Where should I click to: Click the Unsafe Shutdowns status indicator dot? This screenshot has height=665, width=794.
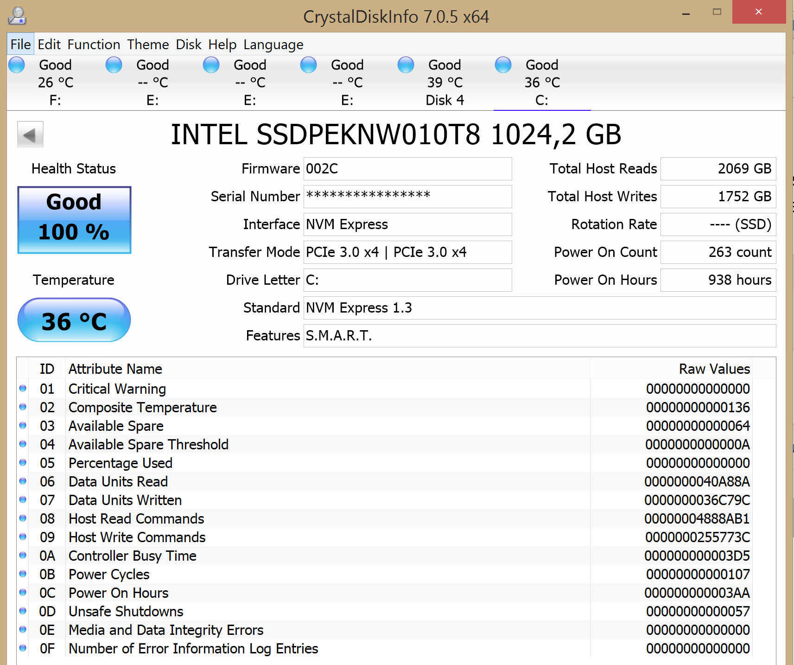(23, 611)
